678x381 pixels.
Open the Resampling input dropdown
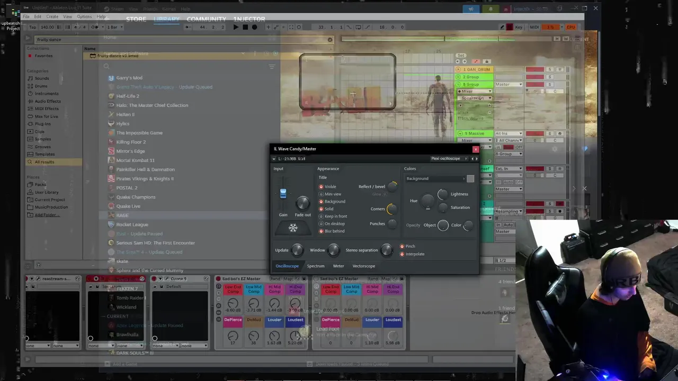508,211
